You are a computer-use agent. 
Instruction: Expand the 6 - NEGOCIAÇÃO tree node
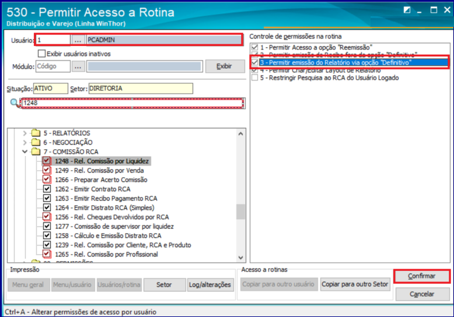coord(25,142)
